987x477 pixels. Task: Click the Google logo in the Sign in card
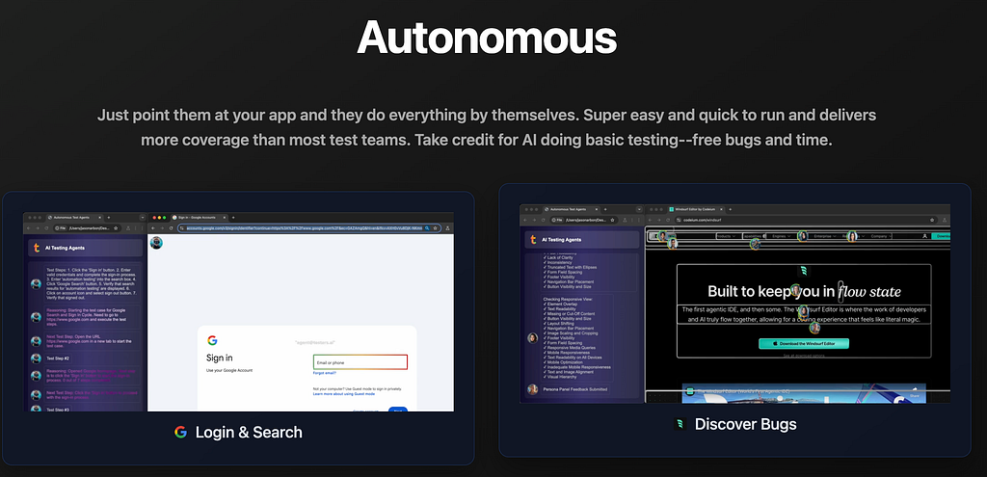(212, 340)
